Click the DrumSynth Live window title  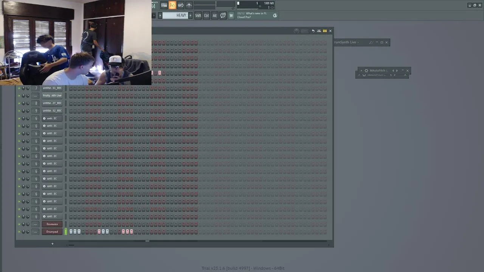[x=345, y=42]
